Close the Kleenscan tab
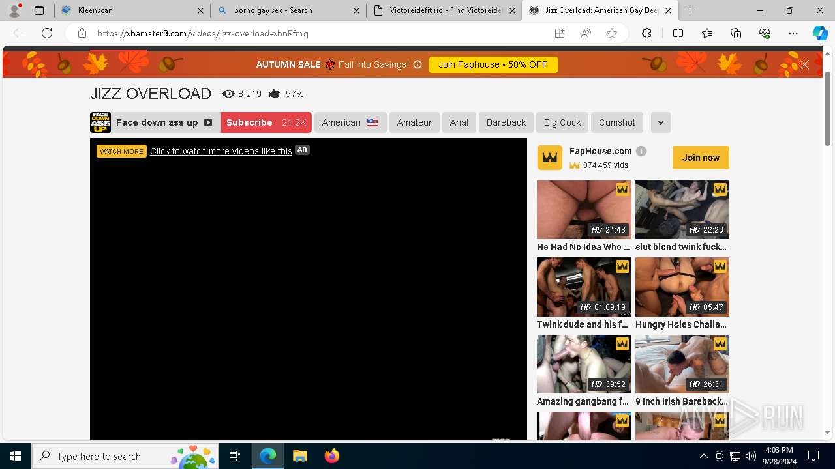 tap(200, 10)
